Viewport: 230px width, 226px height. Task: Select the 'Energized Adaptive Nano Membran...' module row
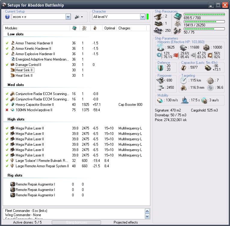coord(76,59)
